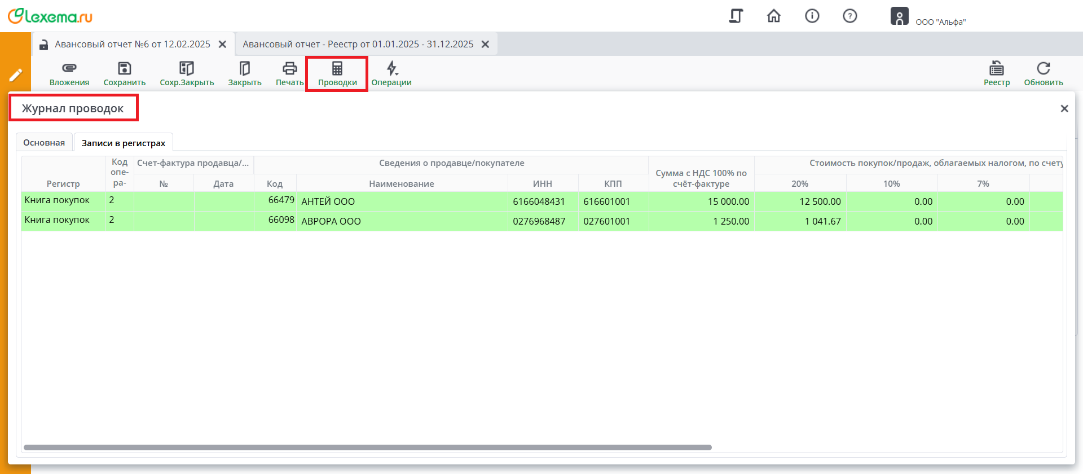Click the Обновить refresh icon

[x=1043, y=69]
